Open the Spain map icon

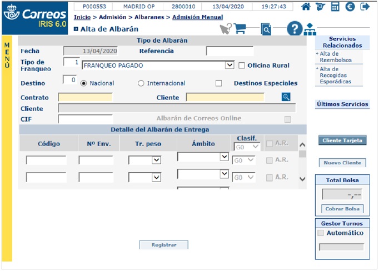[x=321, y=7]
